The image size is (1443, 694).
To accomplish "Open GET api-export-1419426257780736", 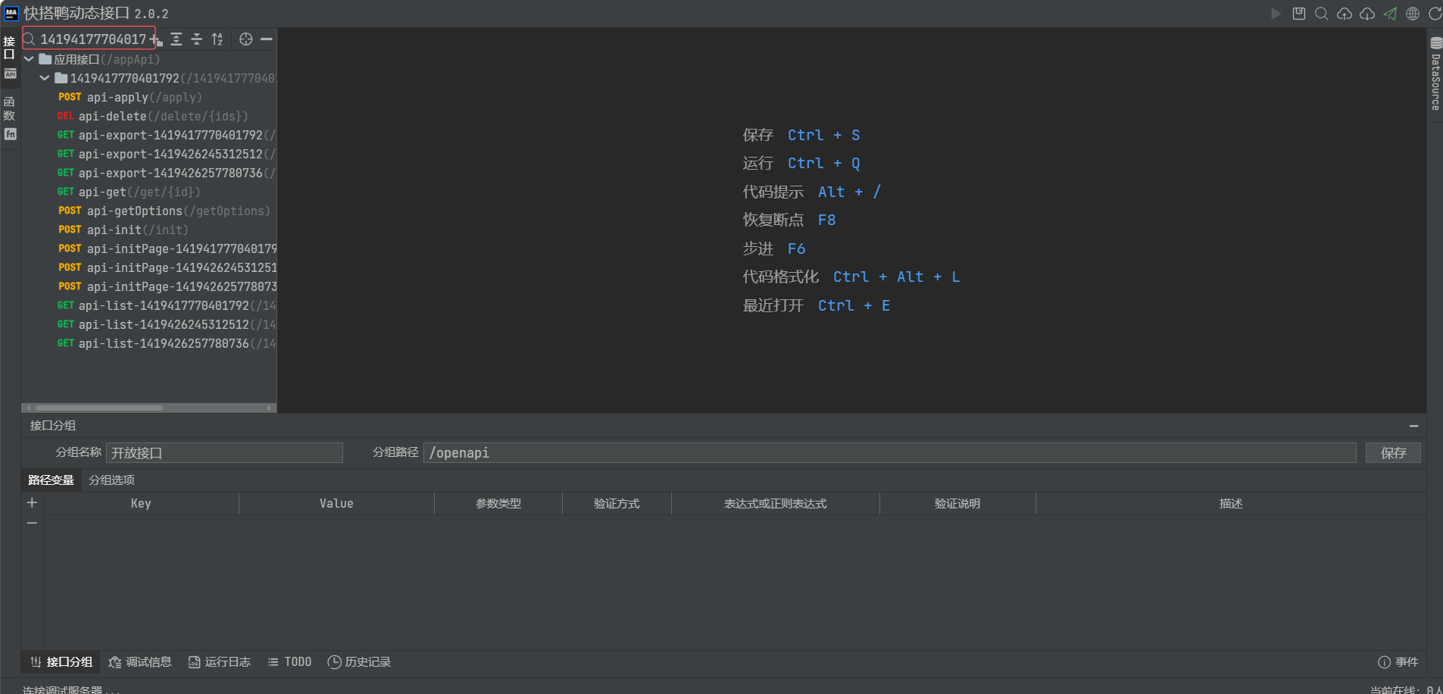I will pos(149,173).
